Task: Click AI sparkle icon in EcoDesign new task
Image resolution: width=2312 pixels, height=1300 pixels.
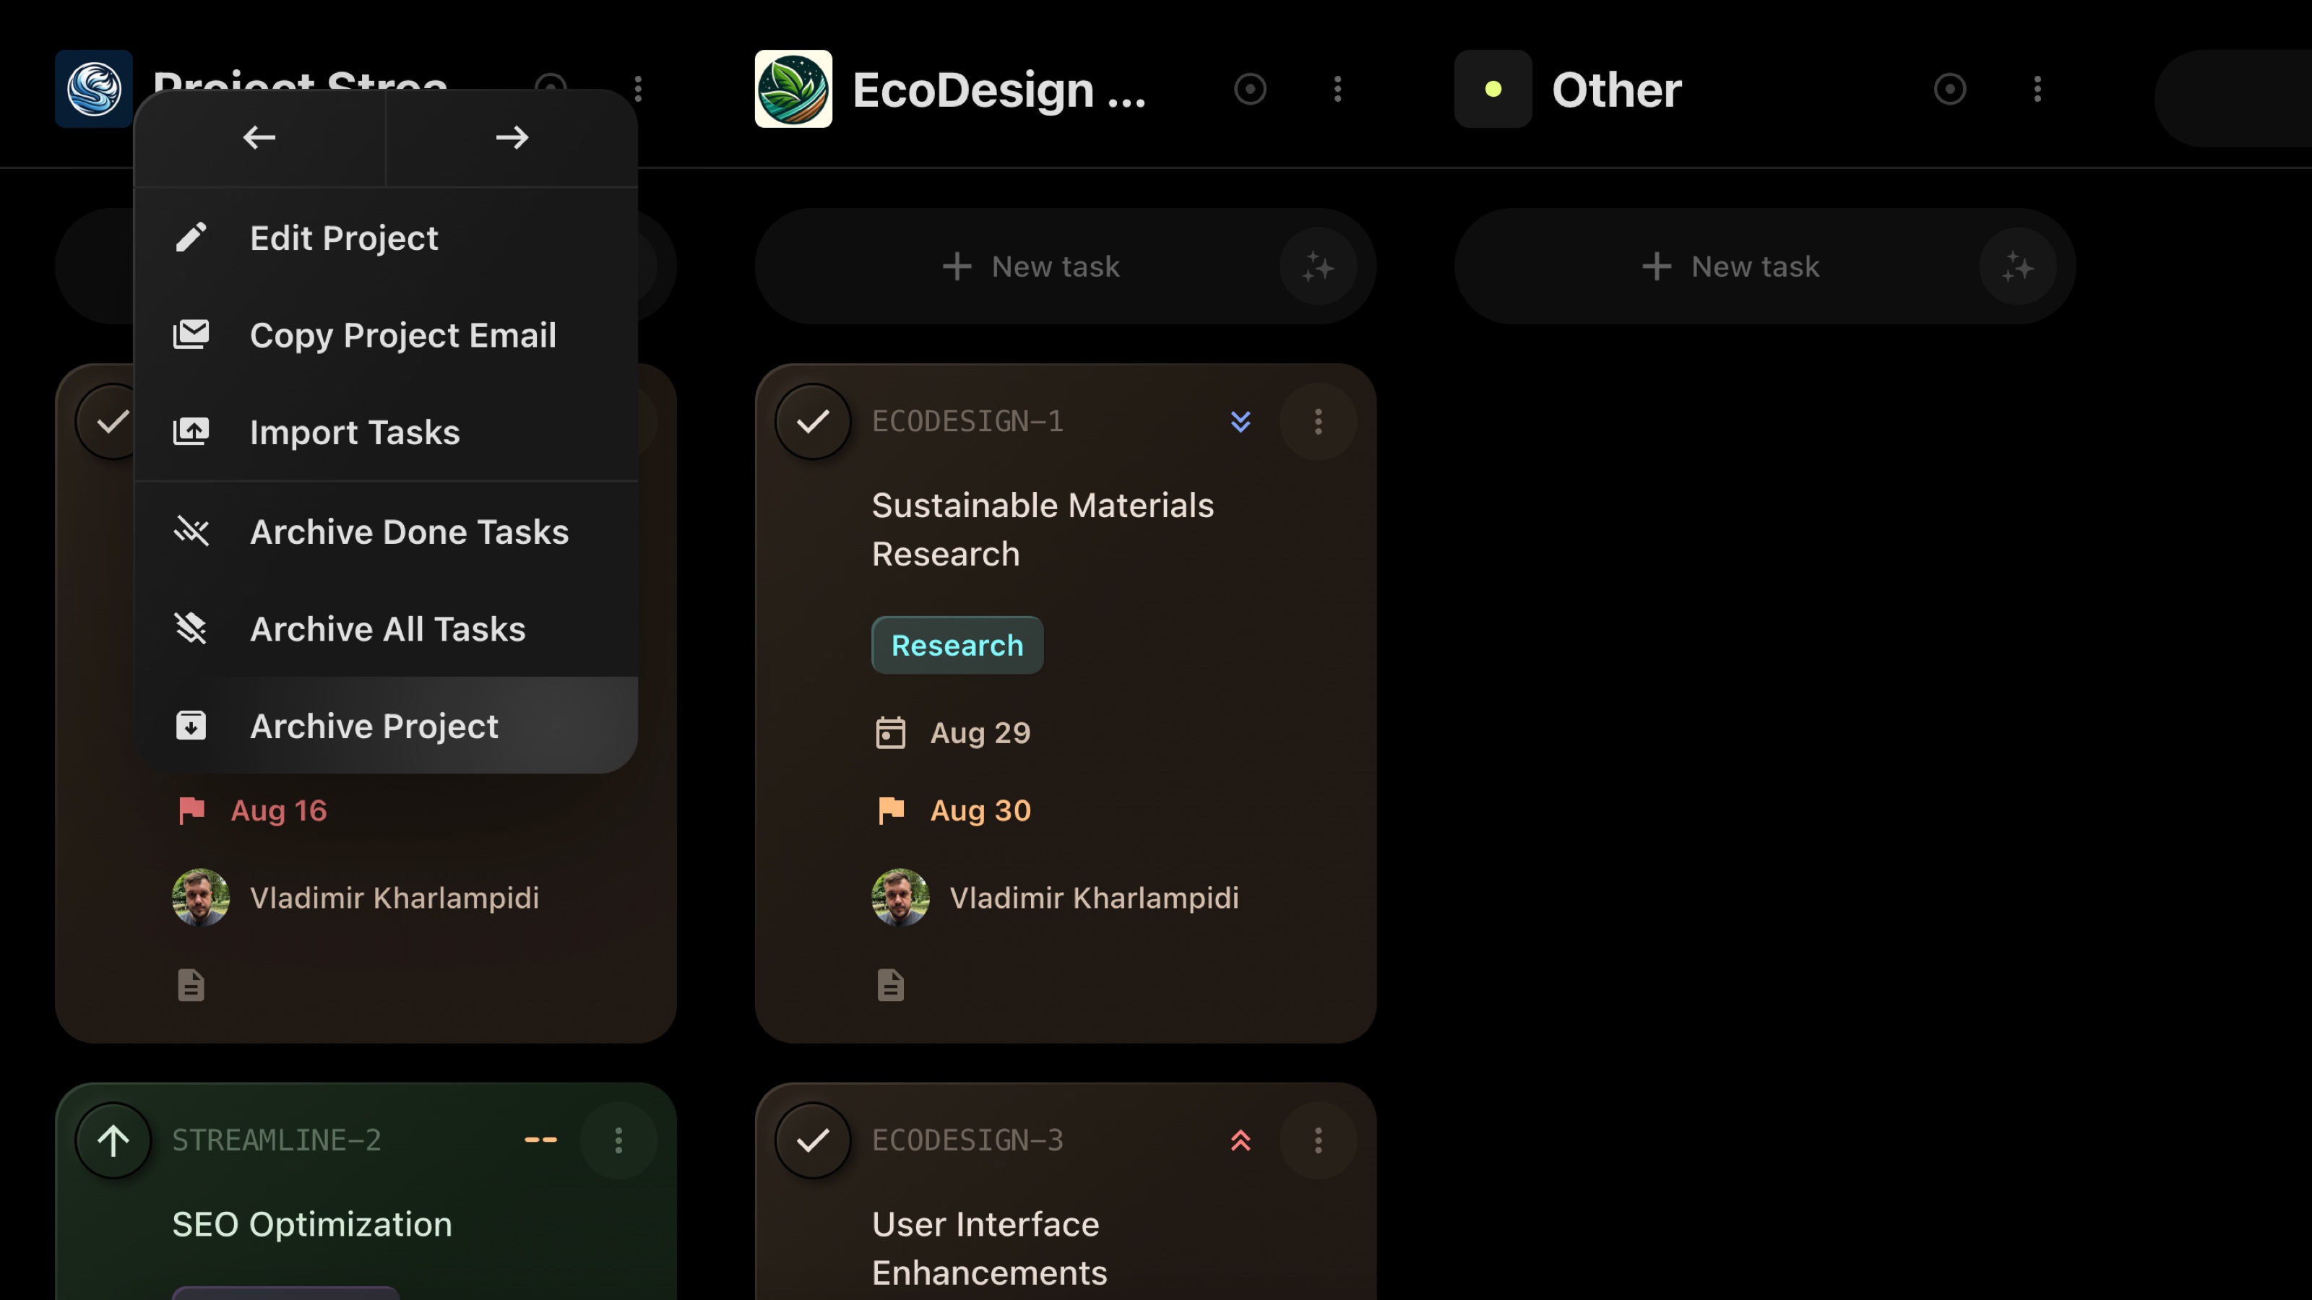Action: tap(1318, 266)
